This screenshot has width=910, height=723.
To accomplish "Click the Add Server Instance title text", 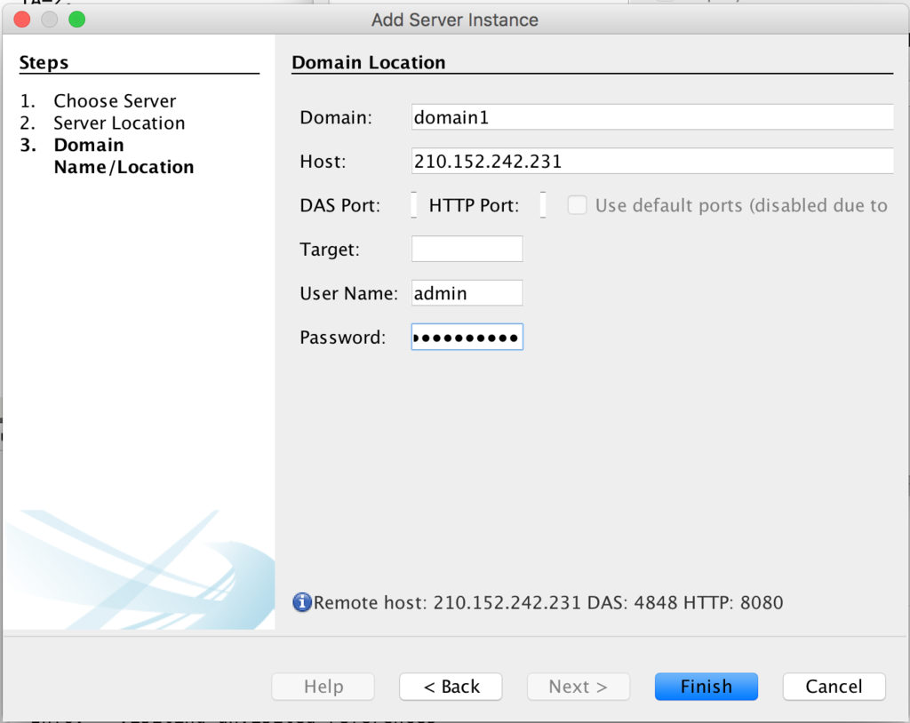I will 455,20.
